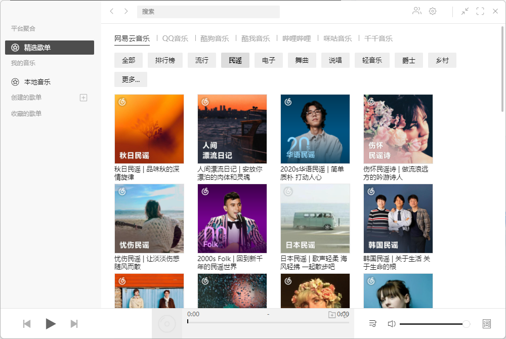
Task: Skip to next track
Action: (74, 324)
